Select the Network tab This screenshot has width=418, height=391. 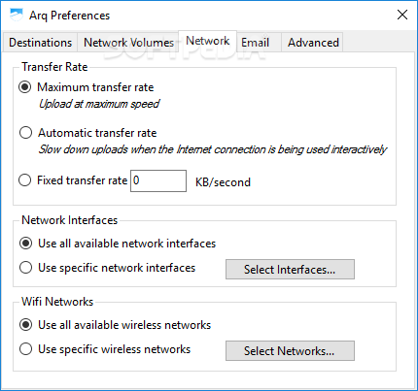[x=208, y=41]
